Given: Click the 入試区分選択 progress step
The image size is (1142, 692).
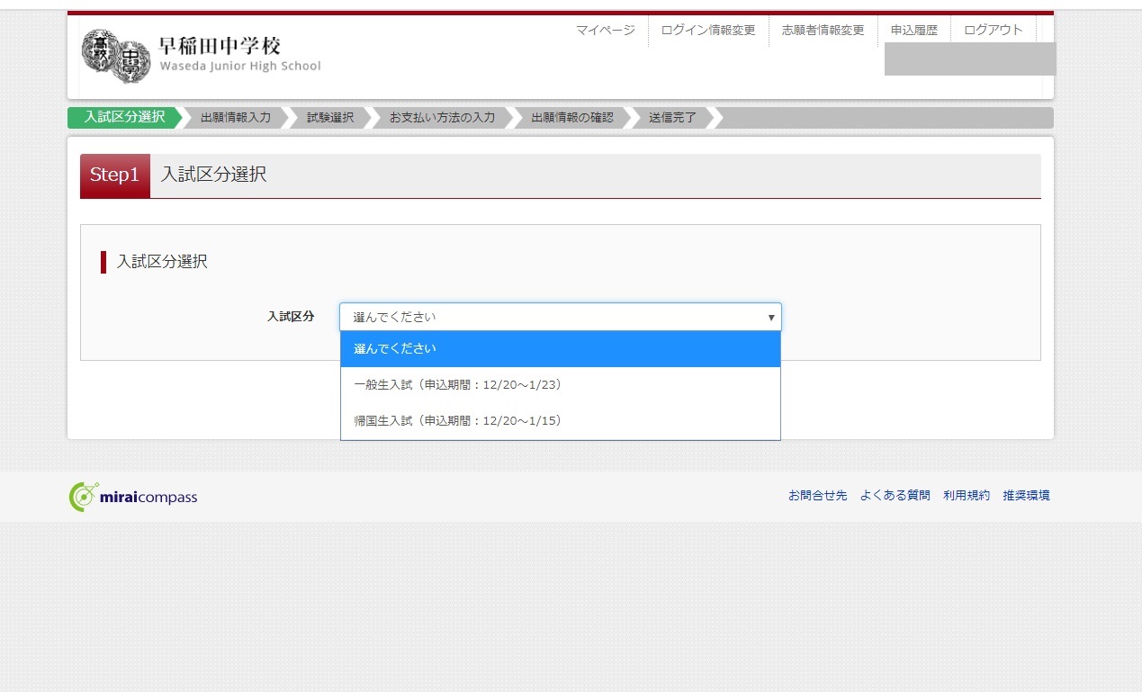Looking at the screenshot, I should (x=125, y=117).
